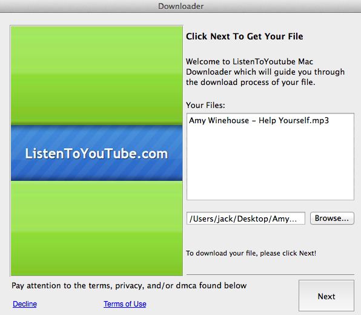Click the 'To download your file' instruction text
This screenshot has height=315, width=361.
click(251, 253)
